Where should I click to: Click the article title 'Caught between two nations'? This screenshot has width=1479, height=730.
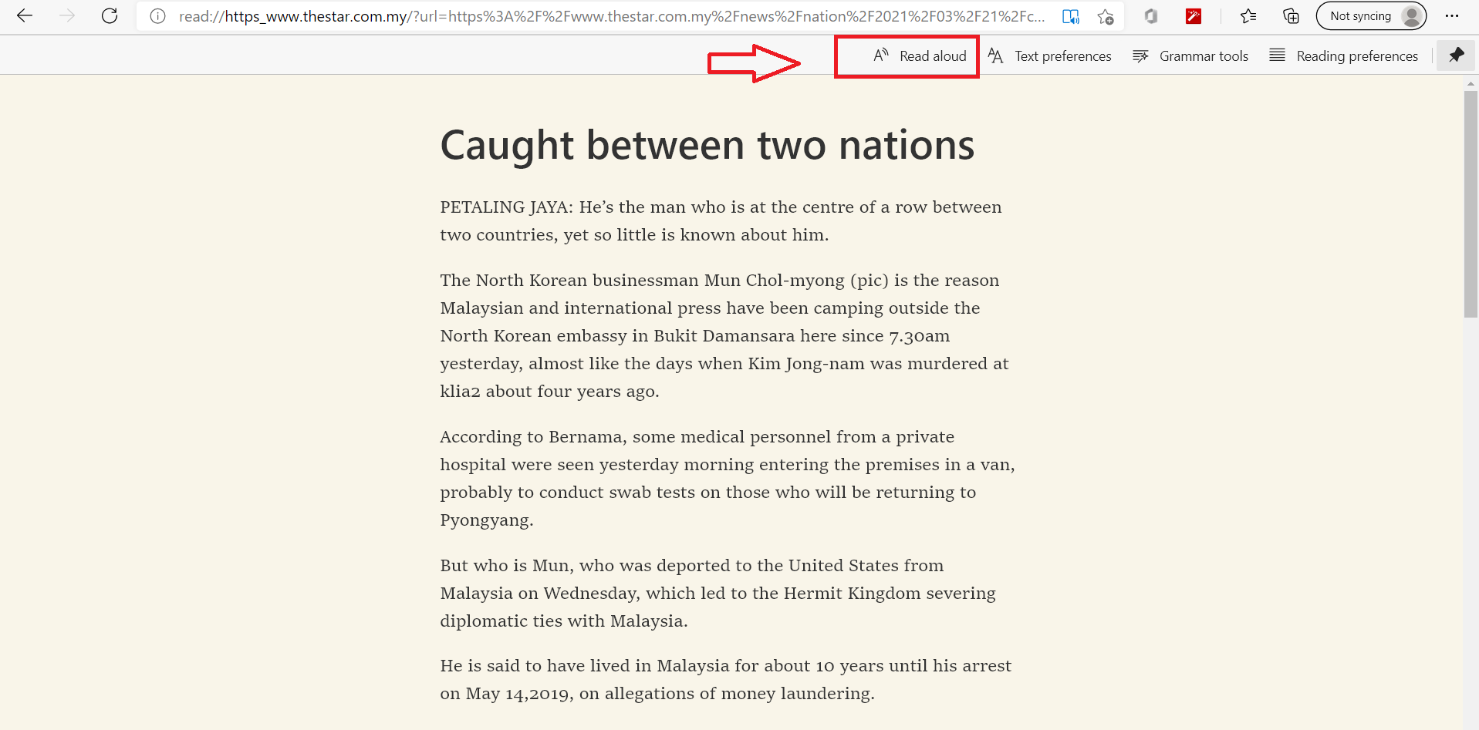coord(707,145)
